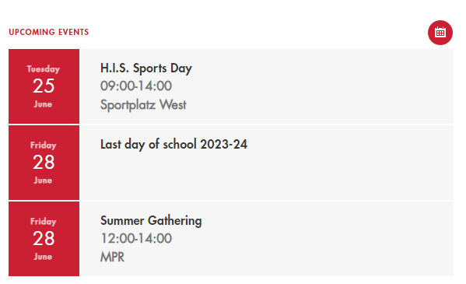Click the UPCOMING EVENTS heading
The image size is (466, 284).
pos(49,32)
